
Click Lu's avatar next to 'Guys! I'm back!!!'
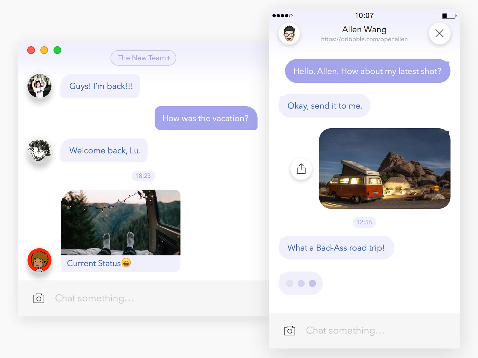click(39, 86)
